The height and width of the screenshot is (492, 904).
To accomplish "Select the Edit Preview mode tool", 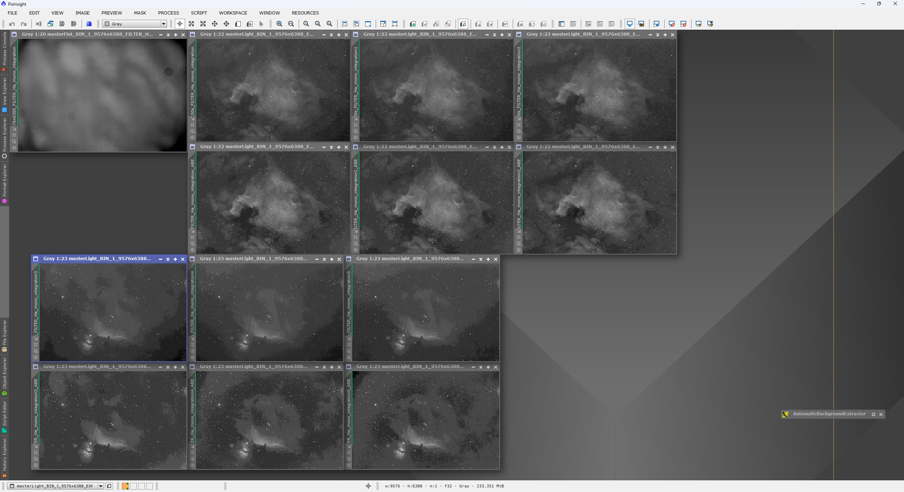I will (250, 24).
